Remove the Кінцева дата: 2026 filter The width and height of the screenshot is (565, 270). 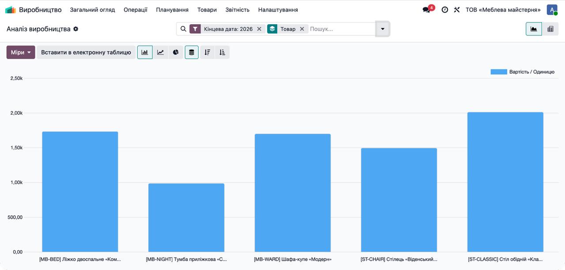[259, 29]
